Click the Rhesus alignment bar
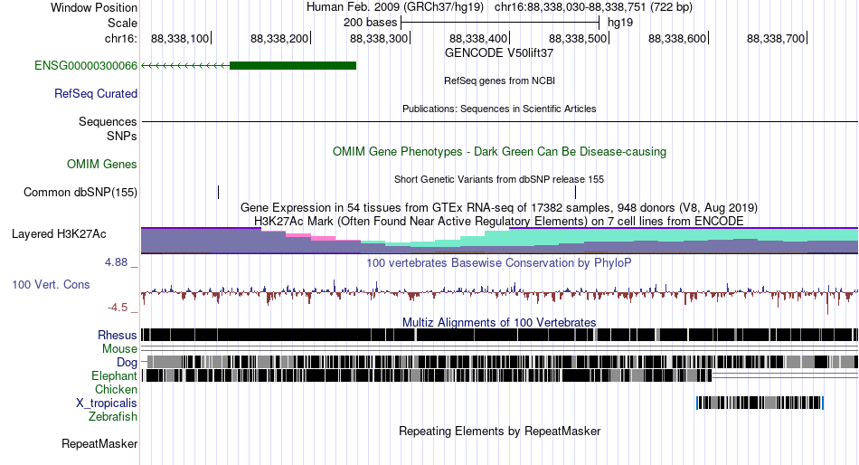The image size is (859, 465). (x=500, y=335)
